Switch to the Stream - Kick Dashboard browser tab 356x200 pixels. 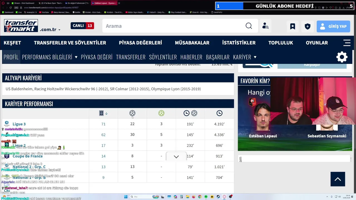click(x=23, y=3)
